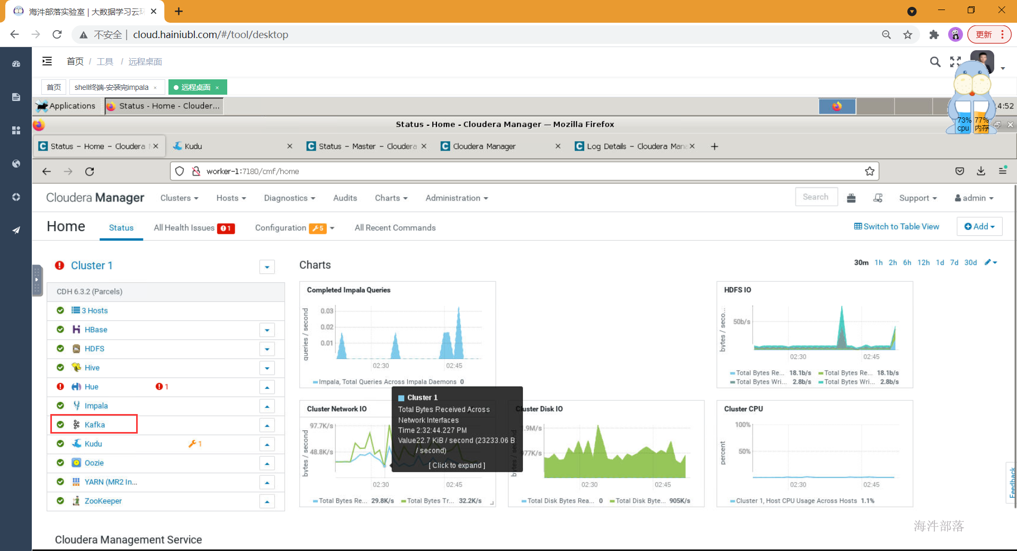
Task: Click Oozie service icon
Action: point(76,463)
